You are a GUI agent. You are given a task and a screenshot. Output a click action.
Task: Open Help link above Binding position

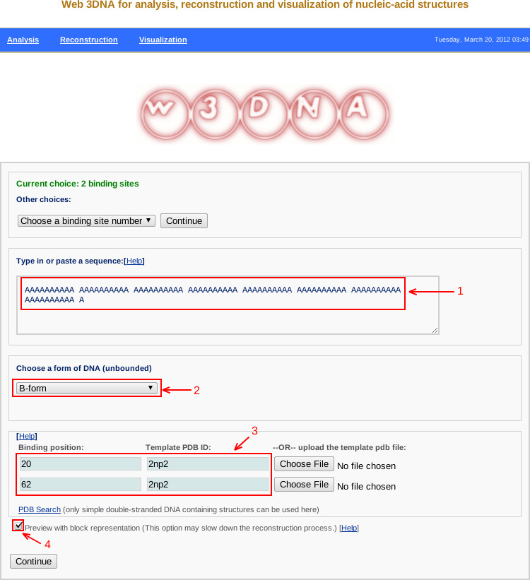27,436
